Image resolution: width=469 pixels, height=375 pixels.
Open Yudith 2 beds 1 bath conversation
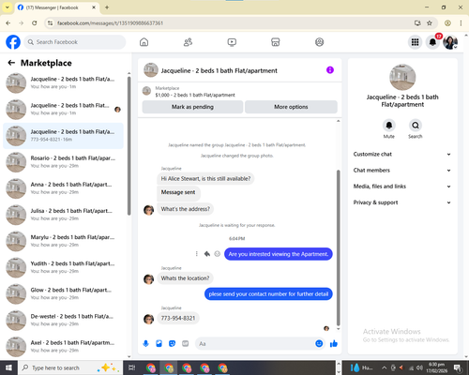coord(63,267)
